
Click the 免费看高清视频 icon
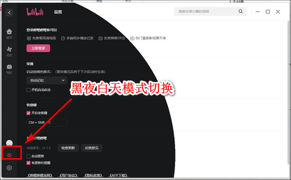coord(29,38)
